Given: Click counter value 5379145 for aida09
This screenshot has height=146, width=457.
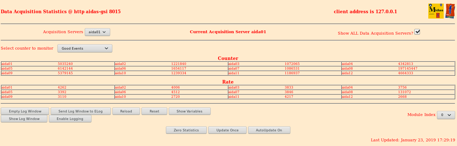Looking at the screenshot, I should (x=65, y=73).
